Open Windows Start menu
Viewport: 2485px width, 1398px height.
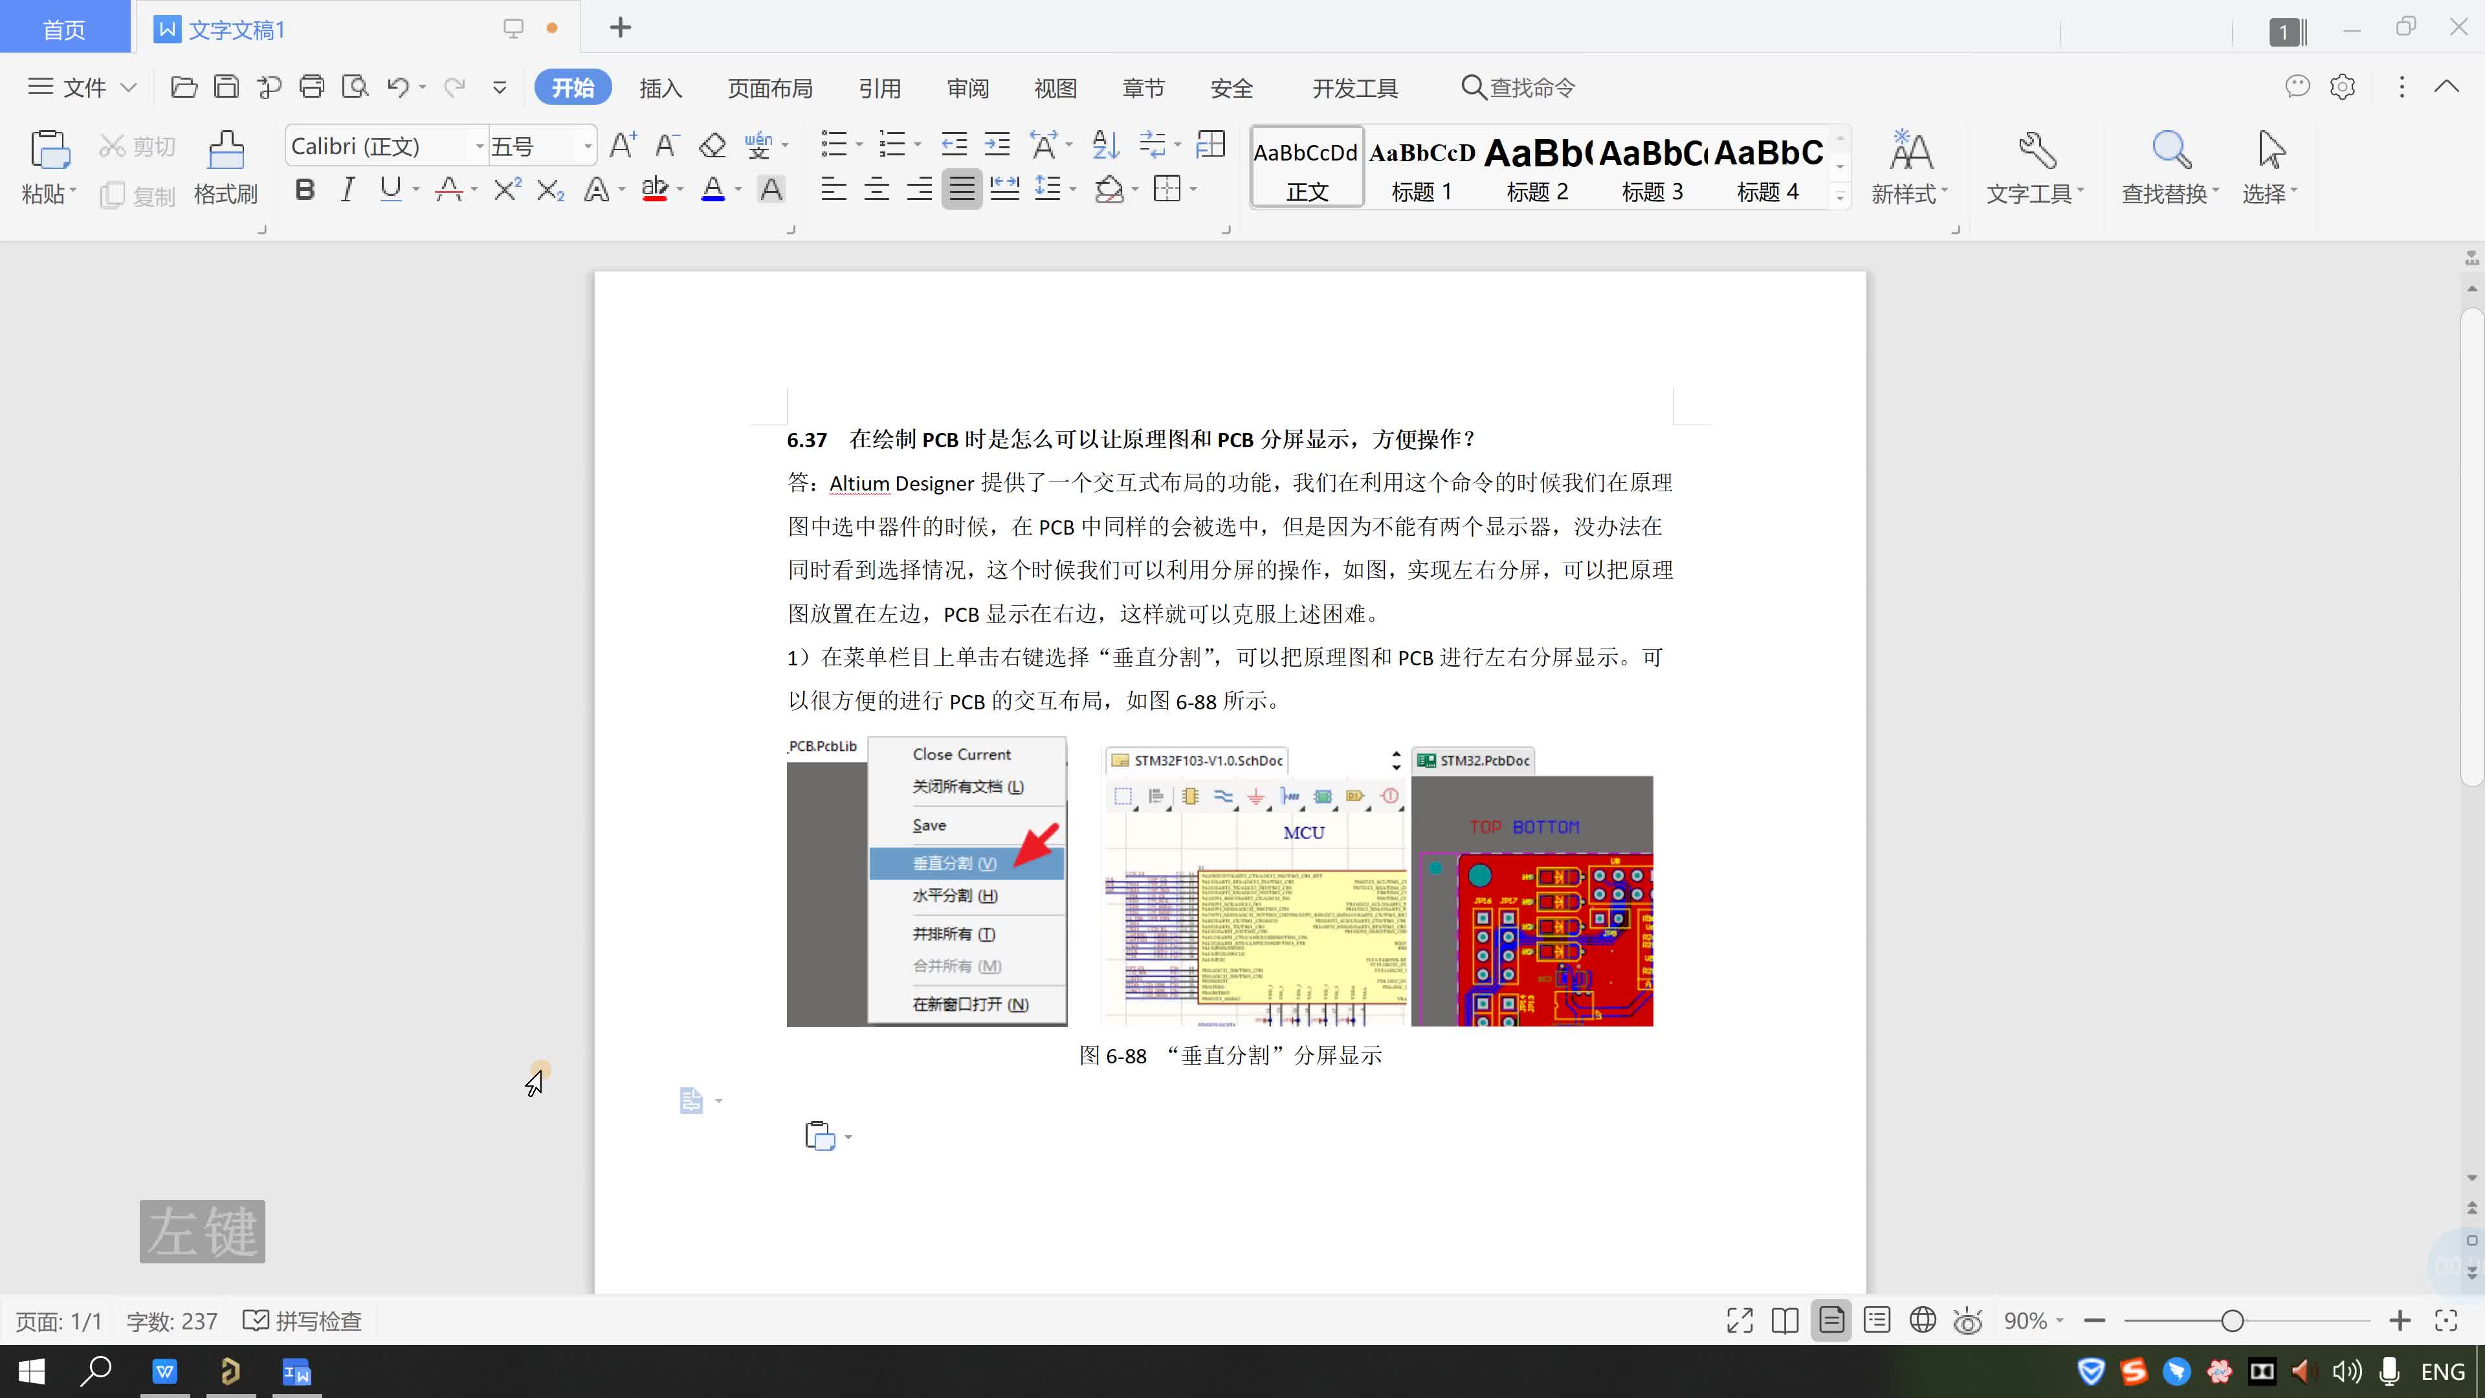click(x=31, y=1371)
